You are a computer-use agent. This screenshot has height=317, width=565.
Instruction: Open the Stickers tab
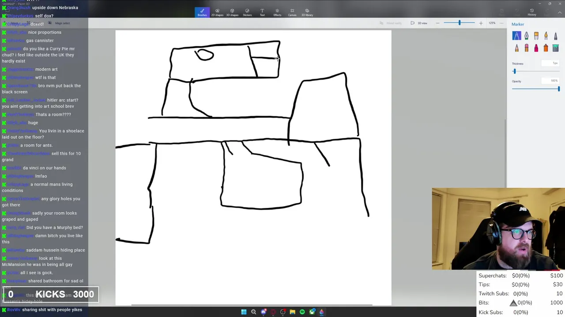point(247,12)
